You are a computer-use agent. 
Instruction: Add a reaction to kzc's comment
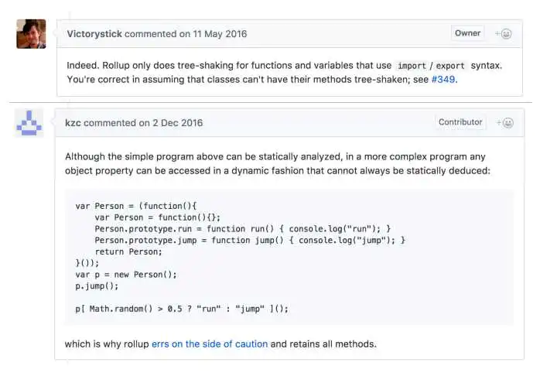coord(504,122)
